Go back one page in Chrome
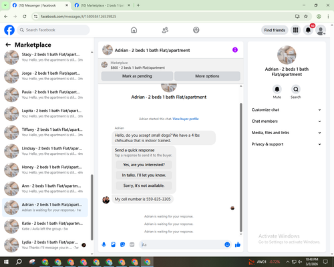This screenshot has height=267, width=334. tap(6, 17)
